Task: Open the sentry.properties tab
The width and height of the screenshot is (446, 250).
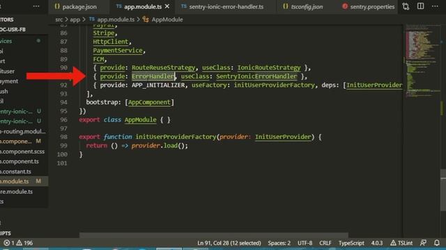Action: click(x=369, y=6)
